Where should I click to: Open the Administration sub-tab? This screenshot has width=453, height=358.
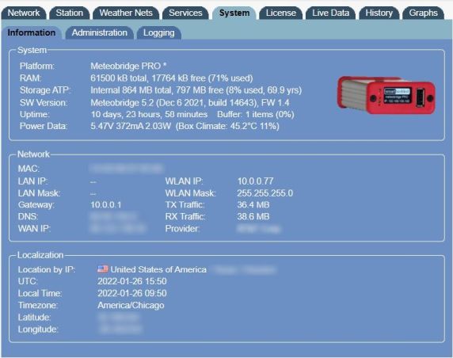point(99,32)
